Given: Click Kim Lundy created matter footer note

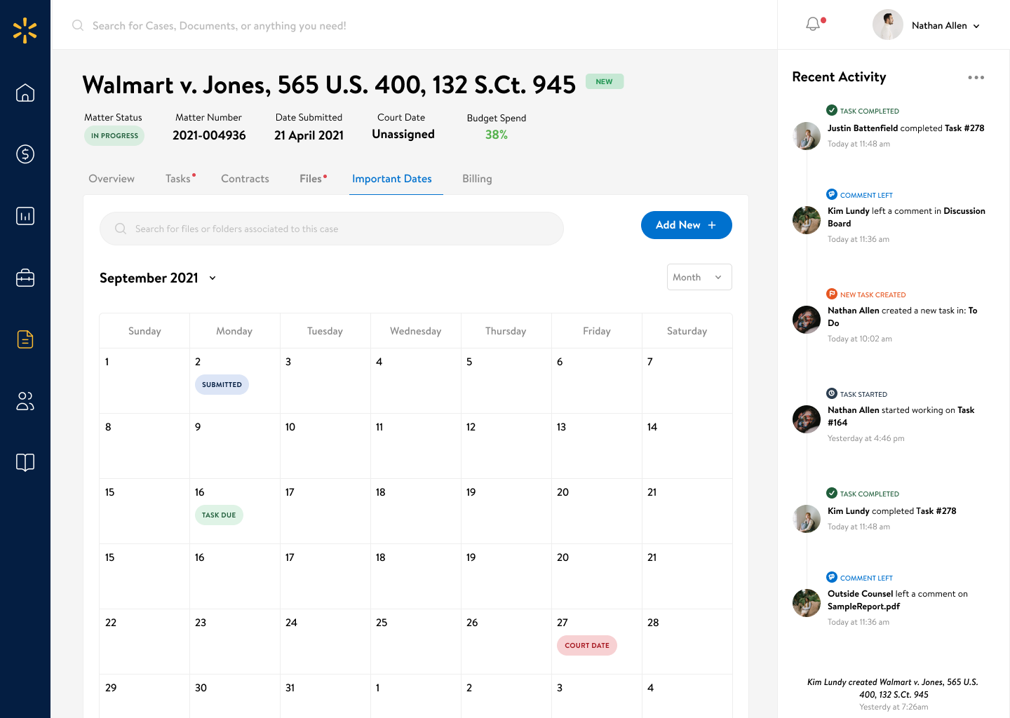Looking at the screenshot, I should click(894, 689).
